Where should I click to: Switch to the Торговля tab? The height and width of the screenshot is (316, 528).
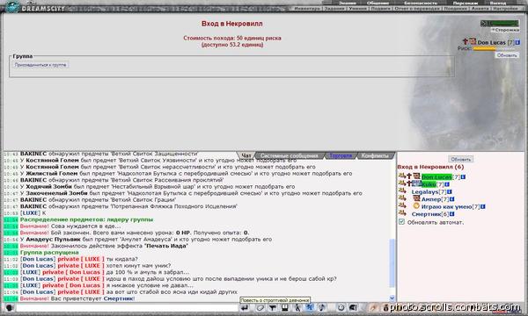tap(341, 155)
